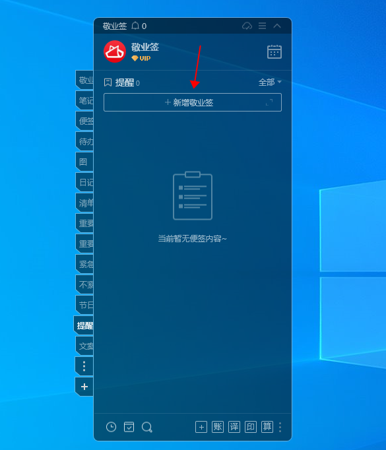Switch to the 待办 side tab
Screen dimensions: 386x450
pyautogui.click(x=84, y=141)
